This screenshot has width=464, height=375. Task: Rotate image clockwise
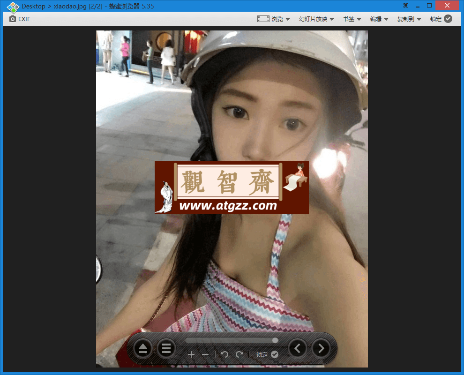pos(239,354)
